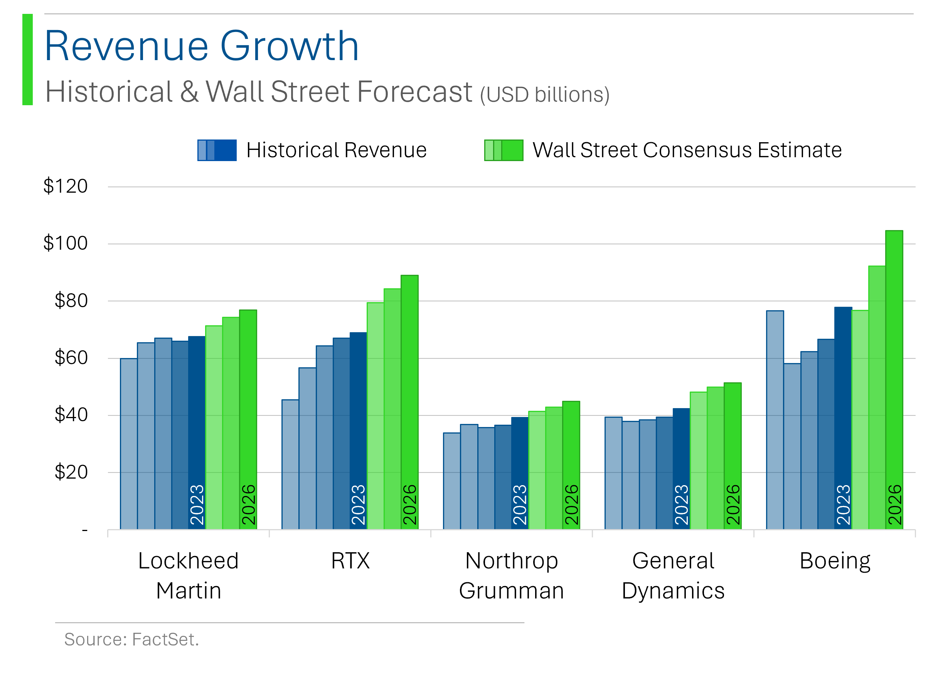This screenshot has width=948, height=674.
Task: Select Boeing's first light blue historical bar
Action: [x=775, y=420]
